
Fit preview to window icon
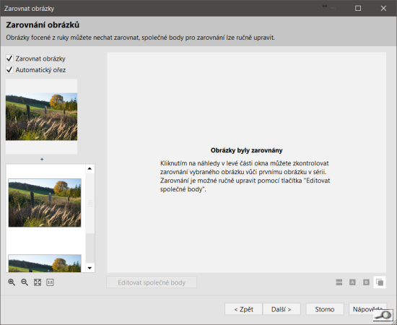38,282
